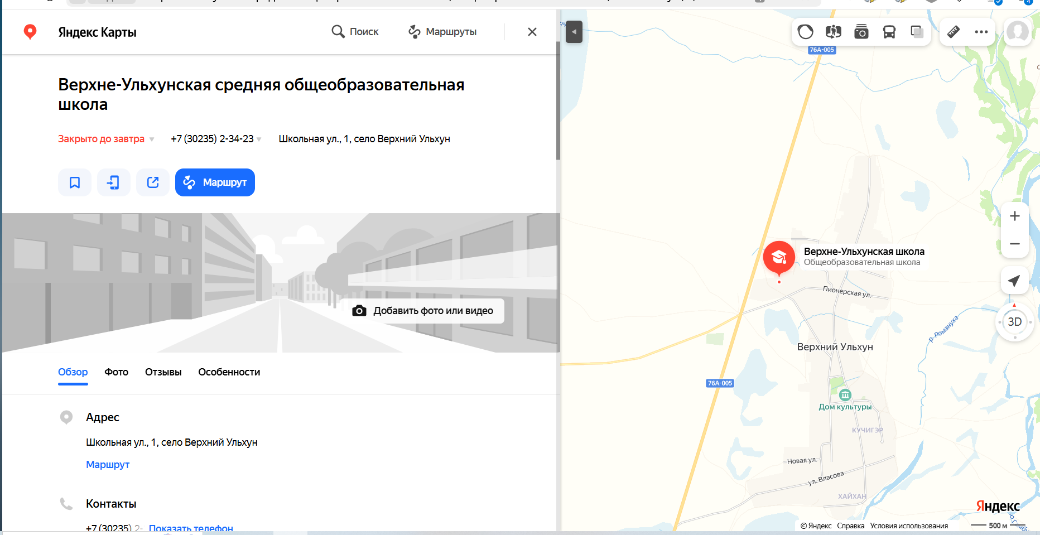1040x535 pixels.
Task: Collapse the side panel arrow button
Action: [x=574, y=32]
